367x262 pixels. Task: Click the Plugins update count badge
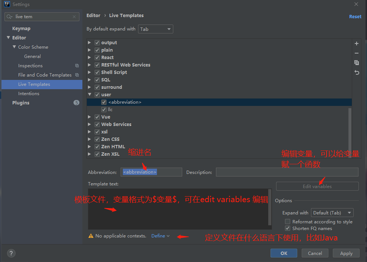(76, 103)
